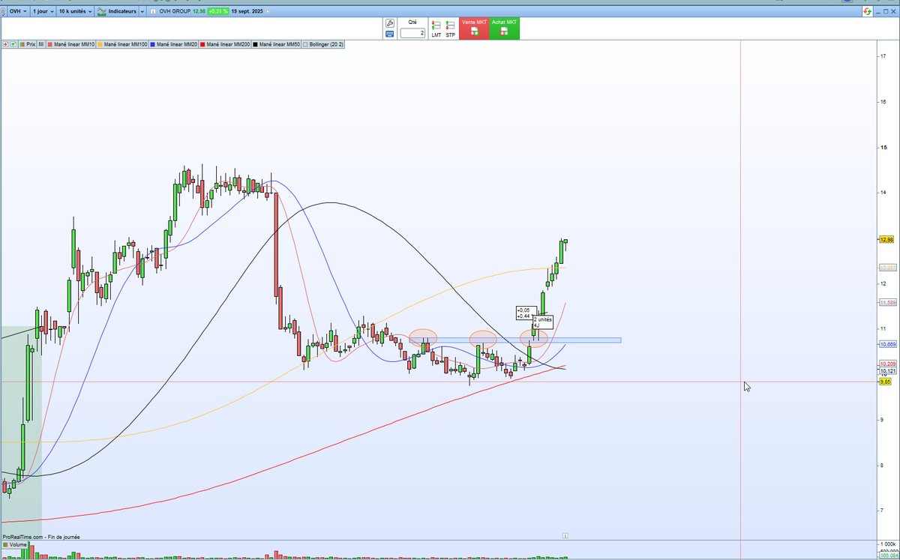Click the Achat MKT buy button
The width and height of the screenshot is (900, 560).
[504, 28]
